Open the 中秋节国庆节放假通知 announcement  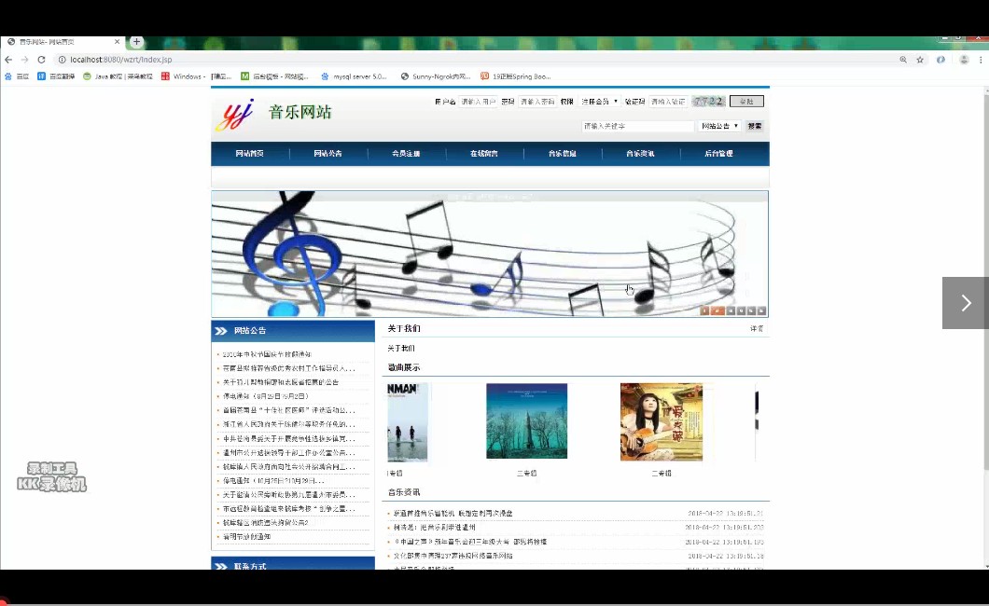(x=267, y=354)
